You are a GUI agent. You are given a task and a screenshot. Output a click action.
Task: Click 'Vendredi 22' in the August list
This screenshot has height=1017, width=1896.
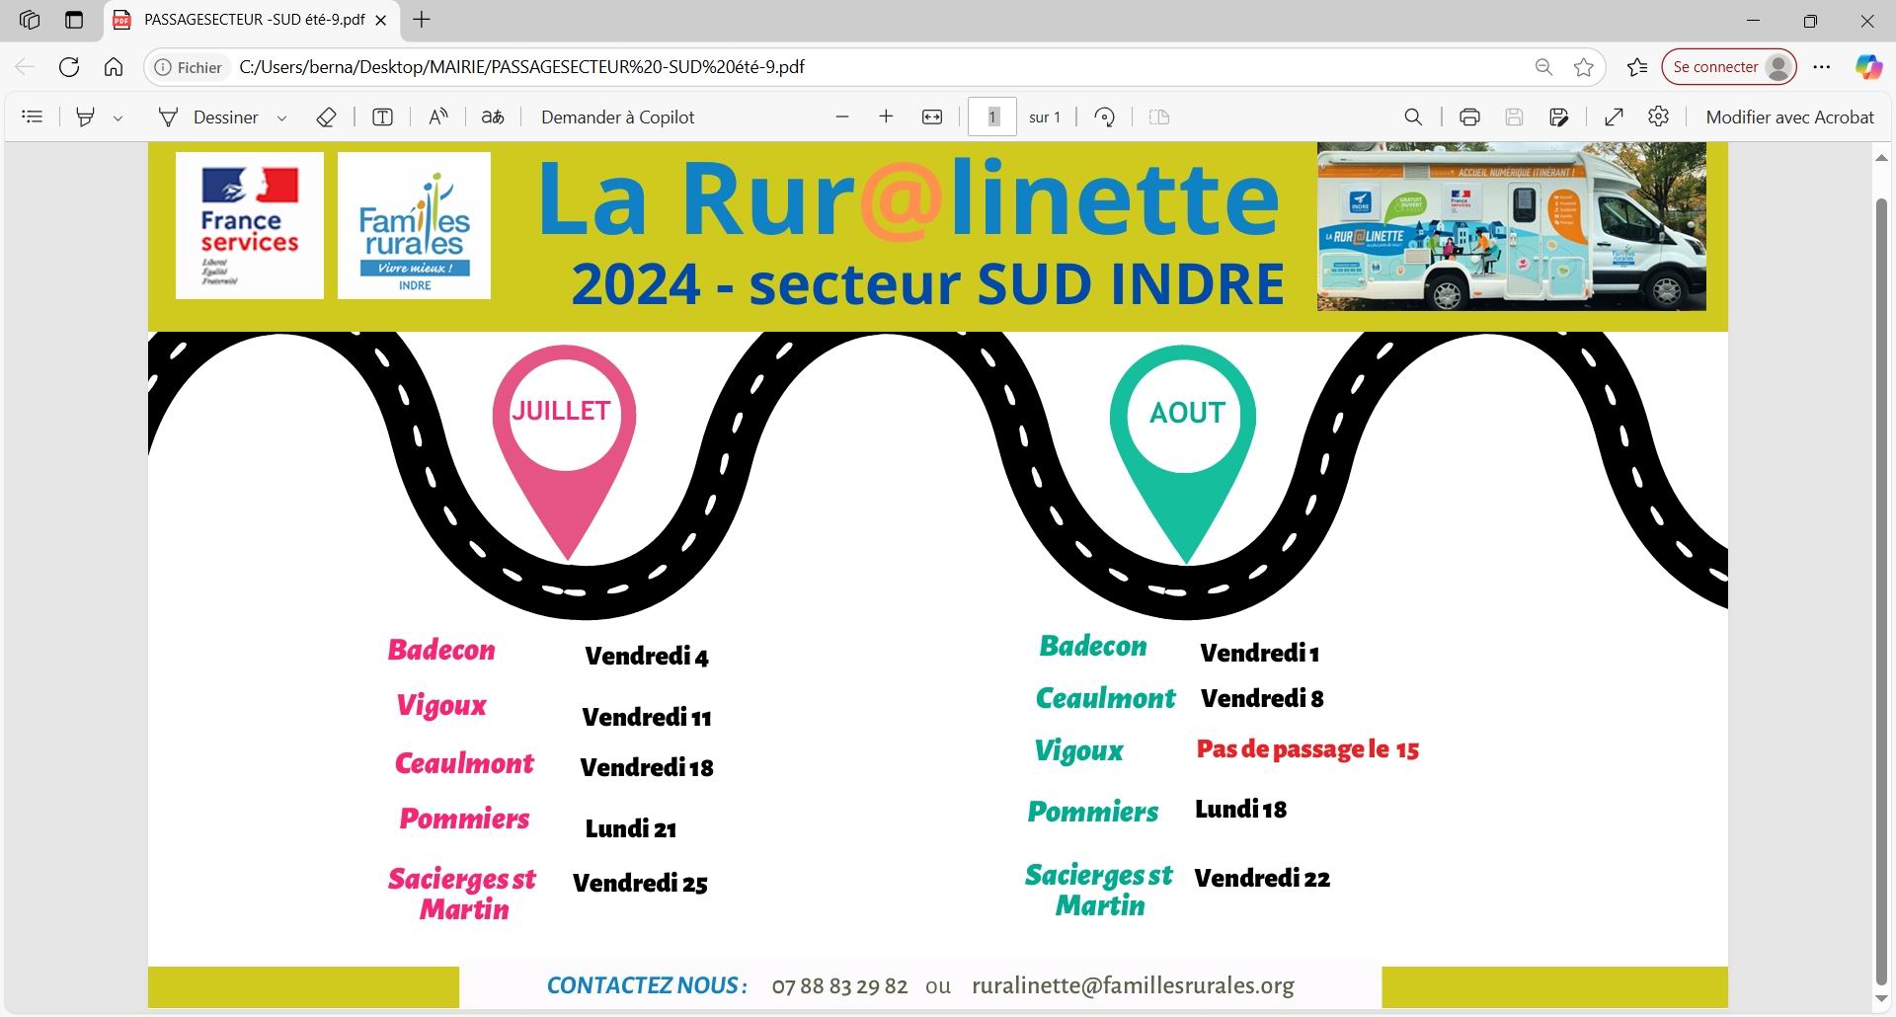1262,878
